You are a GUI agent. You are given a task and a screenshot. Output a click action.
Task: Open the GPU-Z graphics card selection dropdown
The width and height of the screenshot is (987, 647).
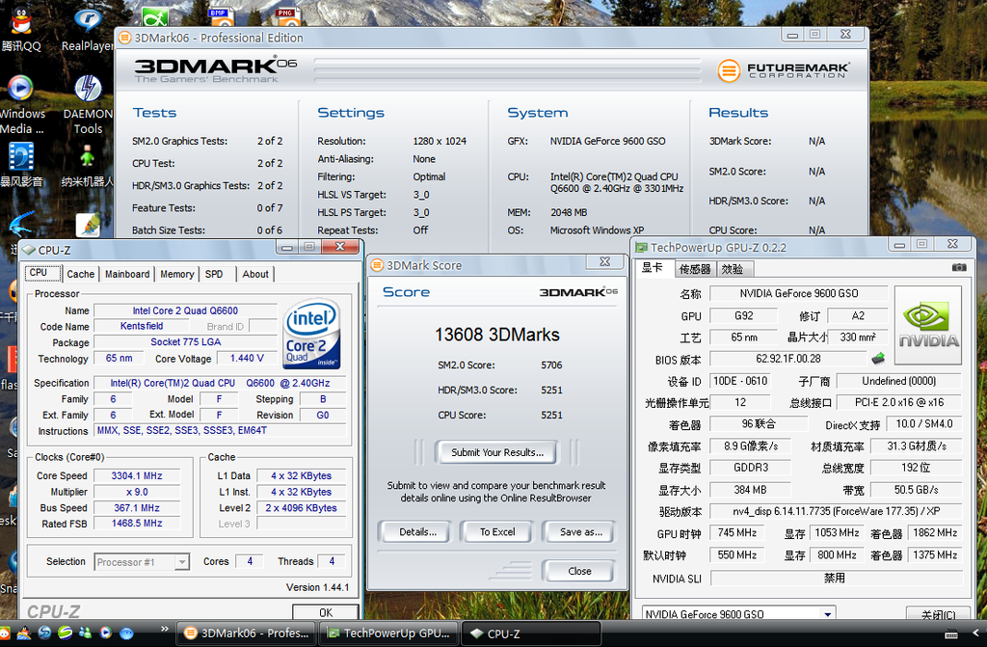click(x=828, y=614)
